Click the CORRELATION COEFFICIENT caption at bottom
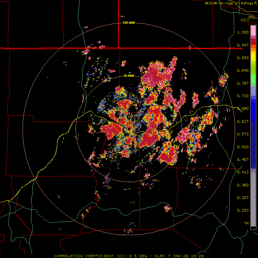 click(129, 256)
